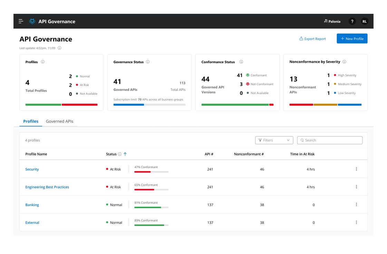387x254 pixels.
Task: Click the 89% Conformant progress bar
Action: coord(151,225)
